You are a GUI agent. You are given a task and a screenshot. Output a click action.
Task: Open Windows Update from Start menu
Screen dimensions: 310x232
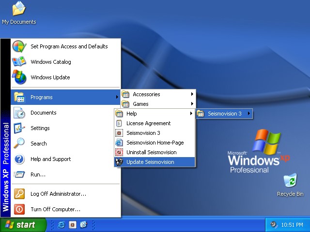[x=50, y=77]
